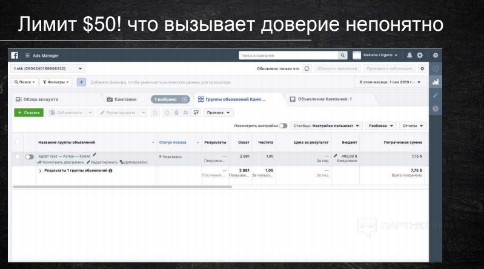This screenshot has height=269, width=484.
Task: Open the Правила dropdown
Action: click(219, 113)
